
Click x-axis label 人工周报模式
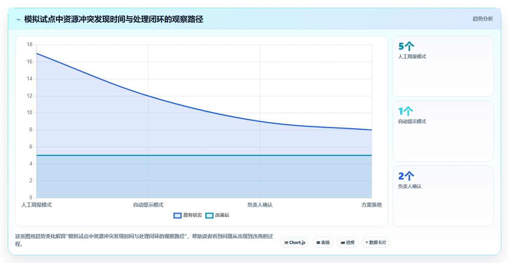point(37,205)
